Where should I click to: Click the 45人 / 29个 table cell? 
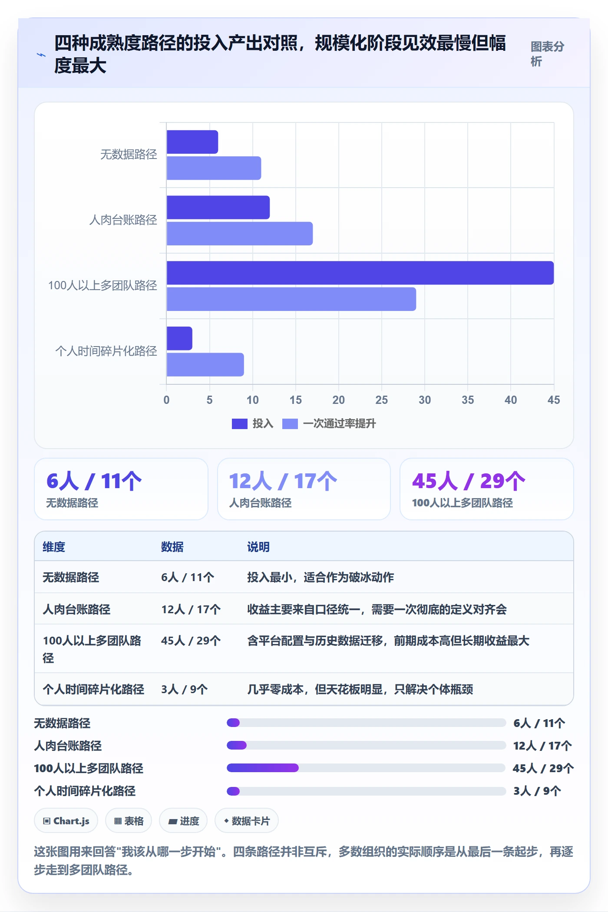[191, 641]
